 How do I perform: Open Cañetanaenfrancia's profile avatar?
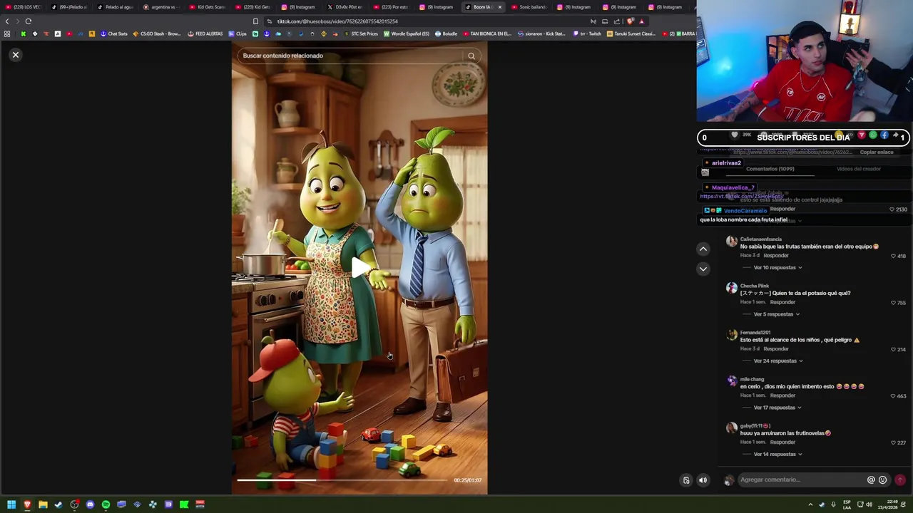731,242
